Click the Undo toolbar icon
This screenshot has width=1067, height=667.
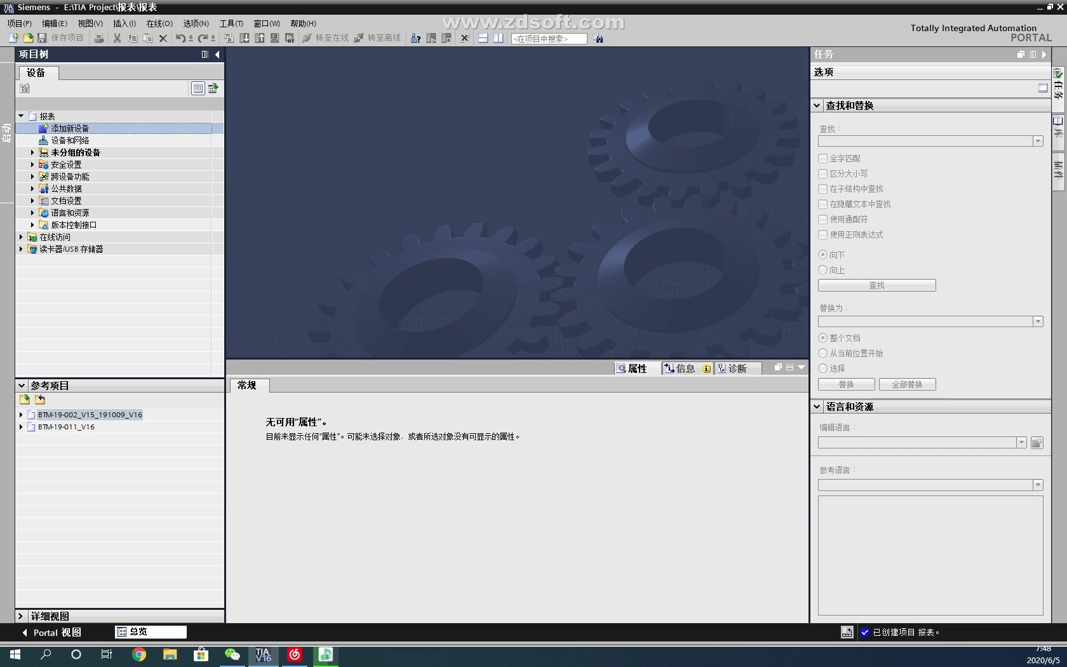click(180, 38)
